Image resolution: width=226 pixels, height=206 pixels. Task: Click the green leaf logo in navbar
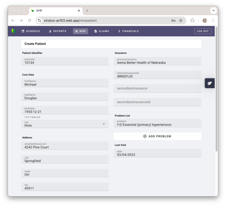13,31
